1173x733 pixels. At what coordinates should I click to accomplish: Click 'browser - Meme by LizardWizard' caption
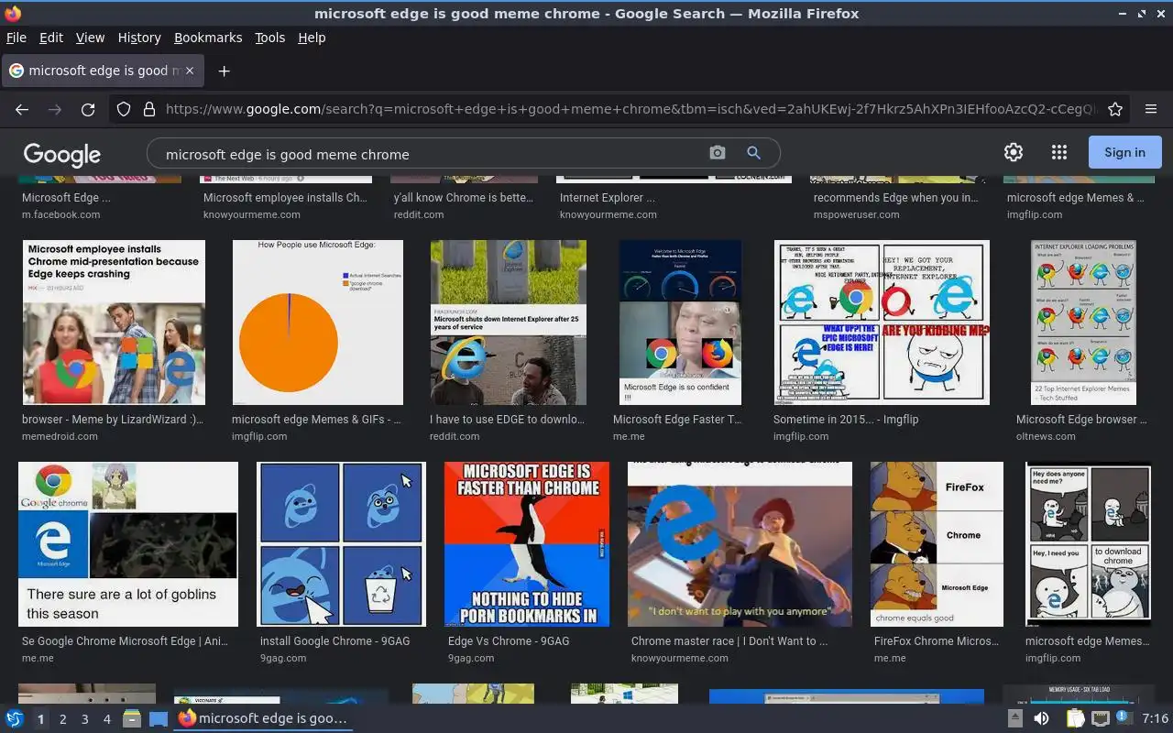pyautogui.click(x=113, y=420)
